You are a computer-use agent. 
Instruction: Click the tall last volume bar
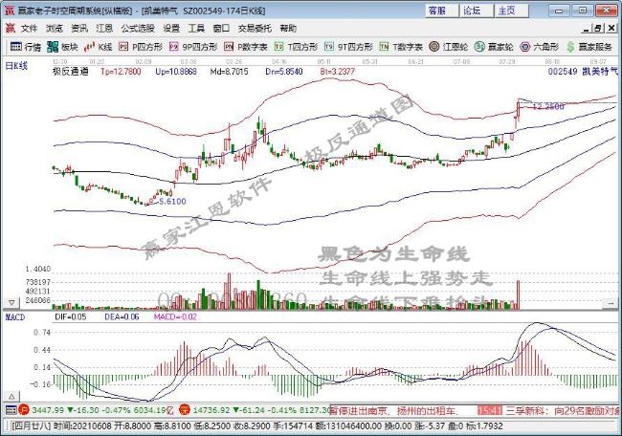click(x=518, y=294)
